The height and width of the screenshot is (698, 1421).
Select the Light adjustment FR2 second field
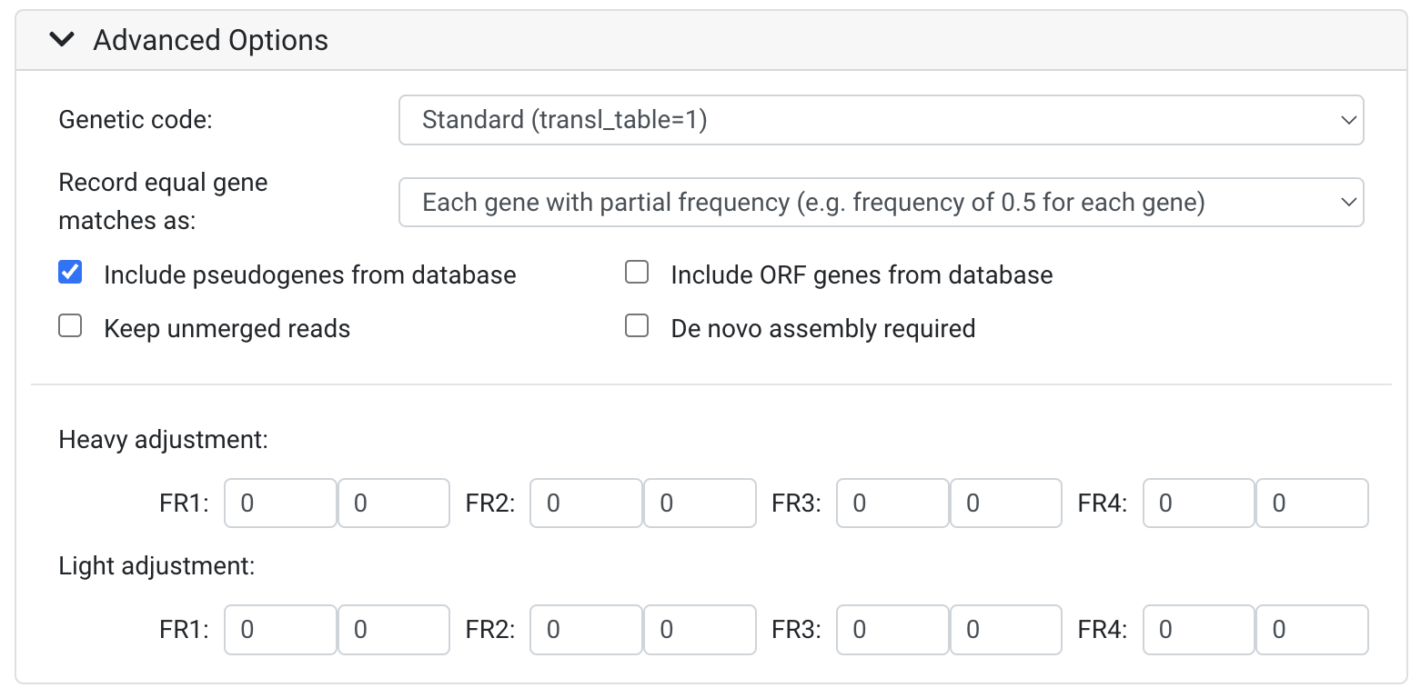pos(700,630)
